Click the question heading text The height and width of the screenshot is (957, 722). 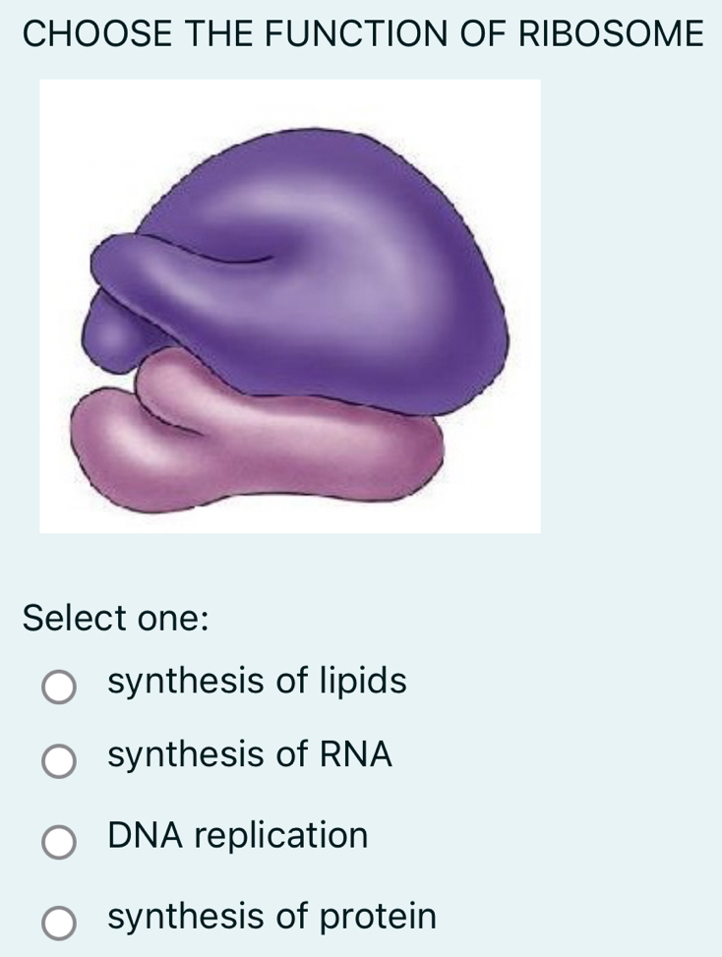362,33
